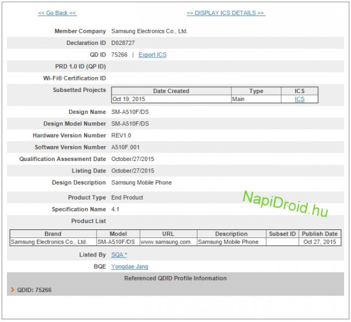The height and width of the screenshot is (322, 351).
Task: Expand the orange arrow beside QDID: 75266
Action: [x=12, y=290]
